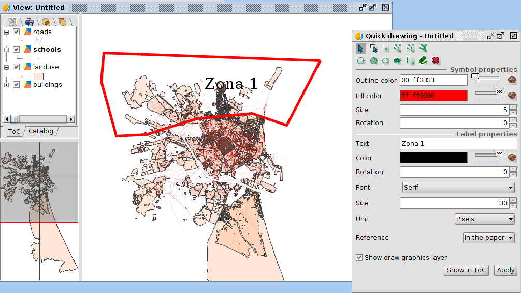Uncheck the roads layer visibility

[16, 32]
